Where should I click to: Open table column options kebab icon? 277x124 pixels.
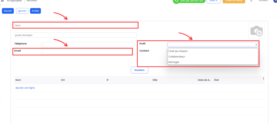pos(263,79)
